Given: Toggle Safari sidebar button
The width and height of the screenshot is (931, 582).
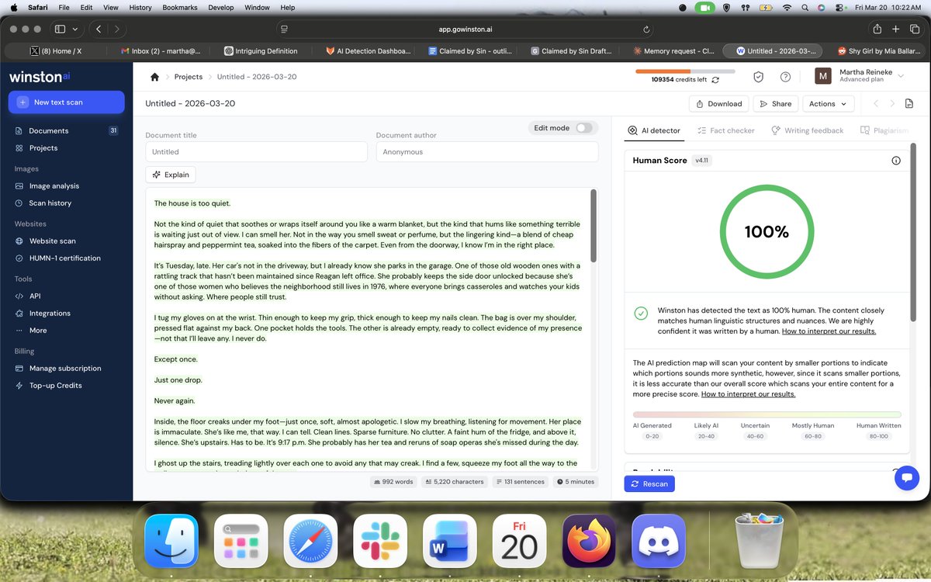Looking at the screenshot, I should point(60,29).
